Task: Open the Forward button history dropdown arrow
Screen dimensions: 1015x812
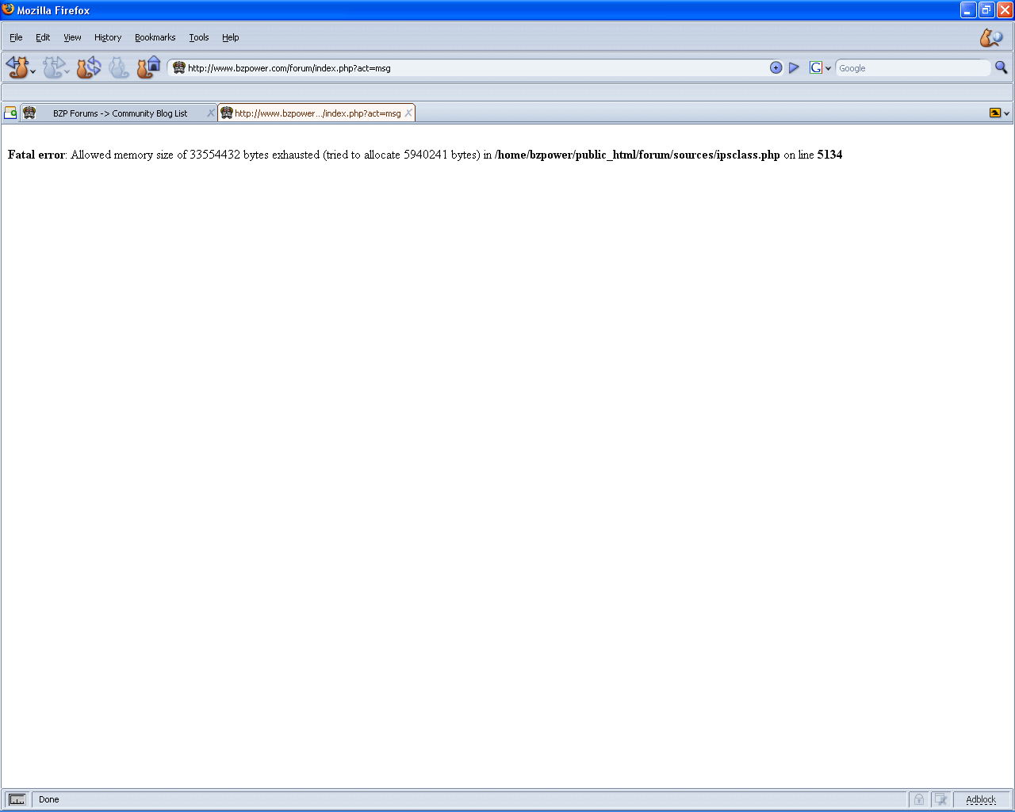Action: click(x=67, y=71)
